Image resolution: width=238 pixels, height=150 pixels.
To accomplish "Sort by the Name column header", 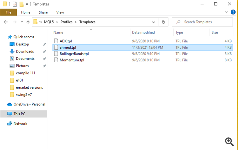I will click(x=58, y=32).
